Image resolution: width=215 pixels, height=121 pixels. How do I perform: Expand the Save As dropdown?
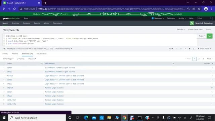(181, 30)
